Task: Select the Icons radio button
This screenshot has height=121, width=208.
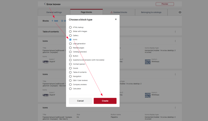Action: (x=70, y=40)
